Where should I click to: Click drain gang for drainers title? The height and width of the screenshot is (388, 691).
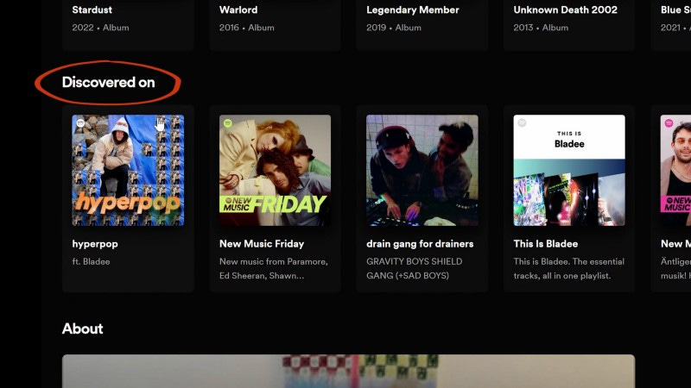420,244
